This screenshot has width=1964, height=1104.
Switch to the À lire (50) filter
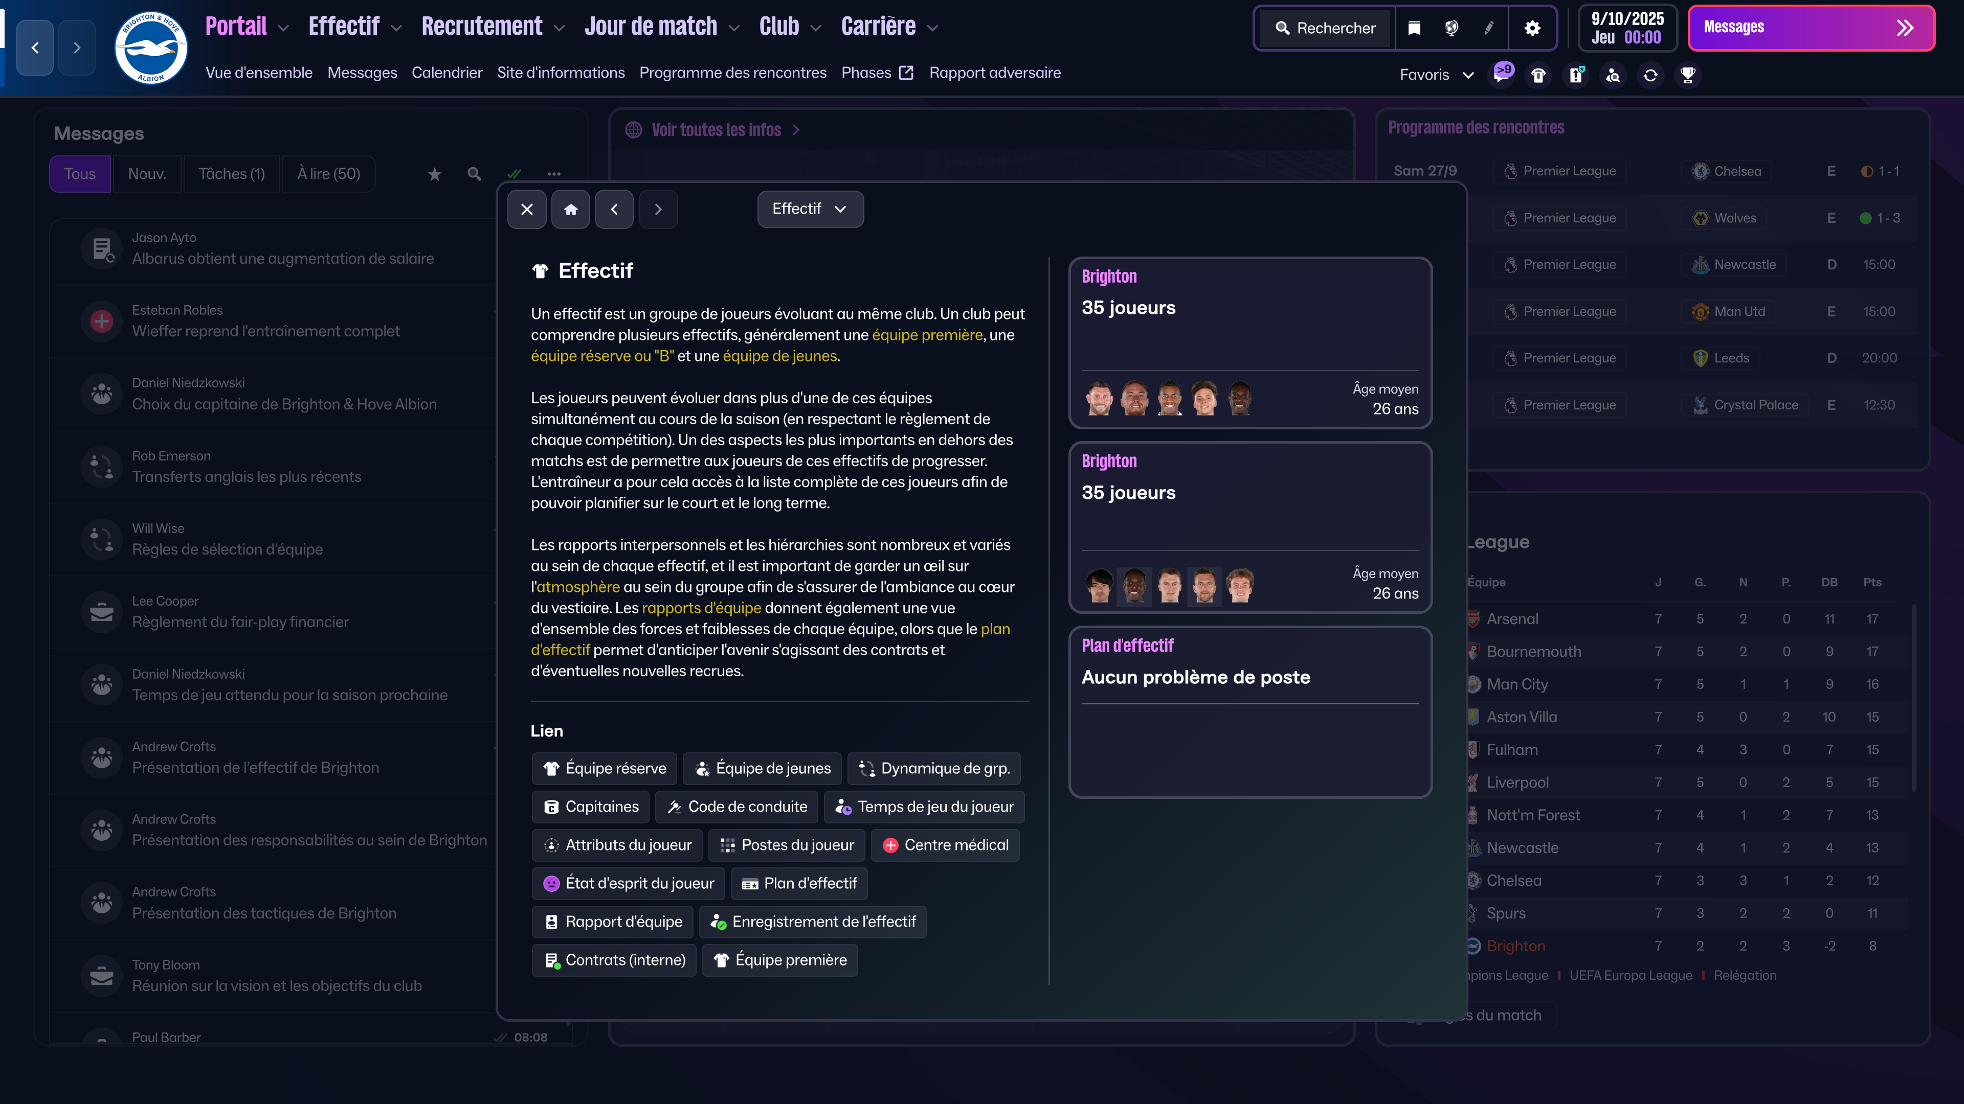[328, 174]
